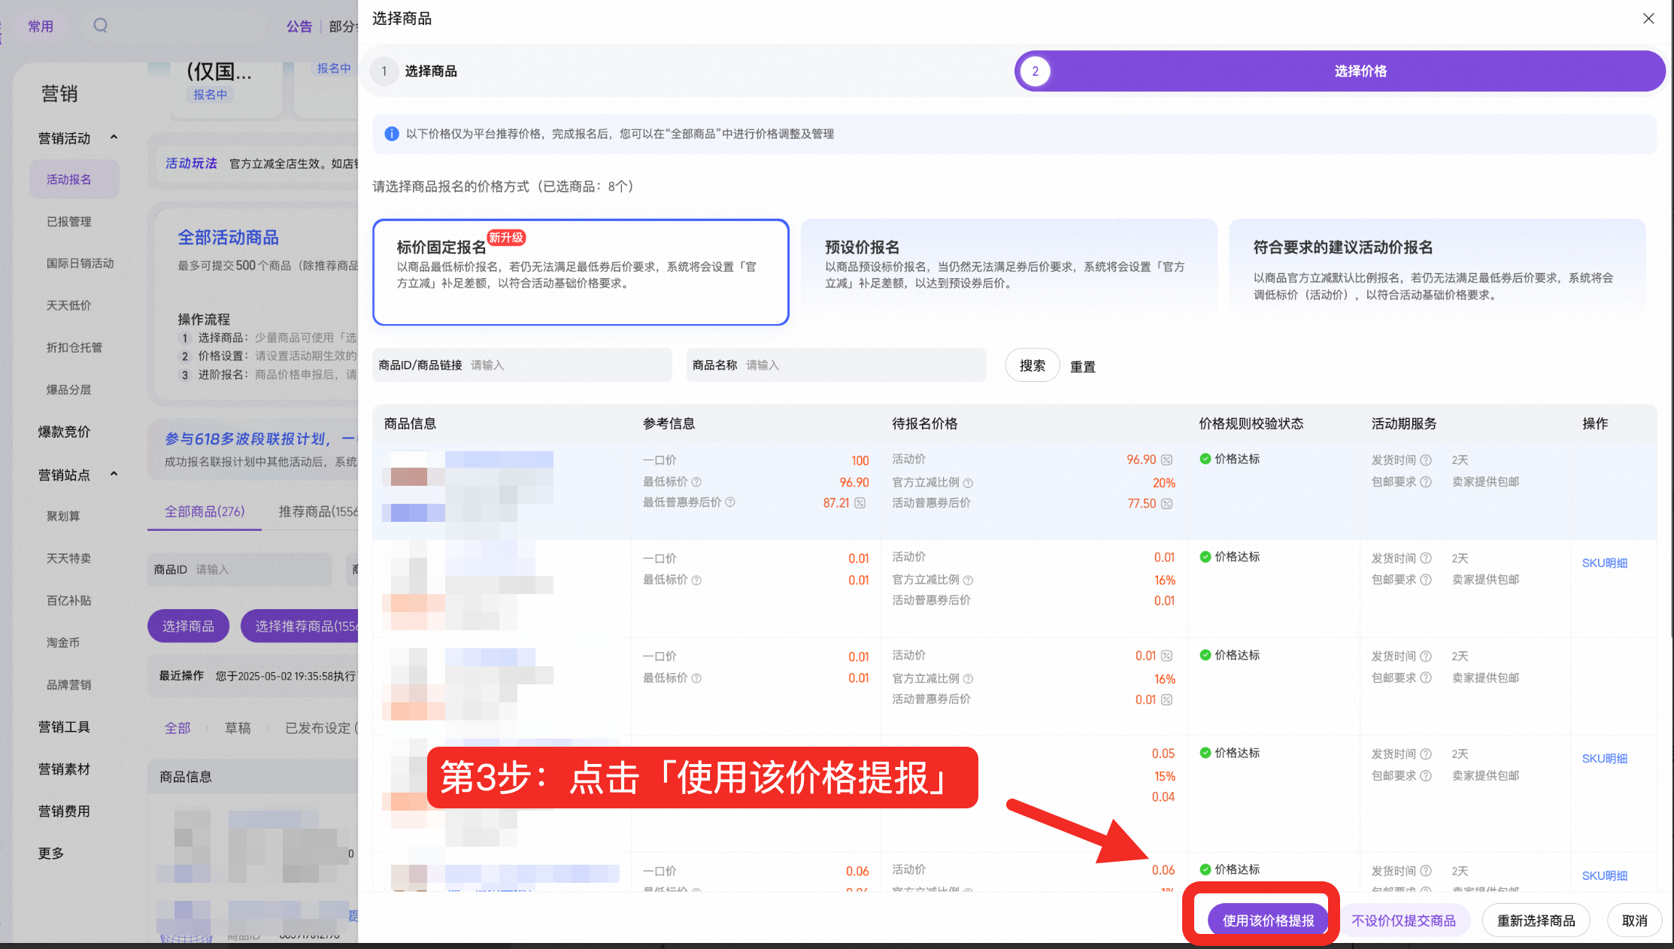Close the 选择商品 dialog with the X
Viewport: 1674px width, 949px height.
[1648, 19]
